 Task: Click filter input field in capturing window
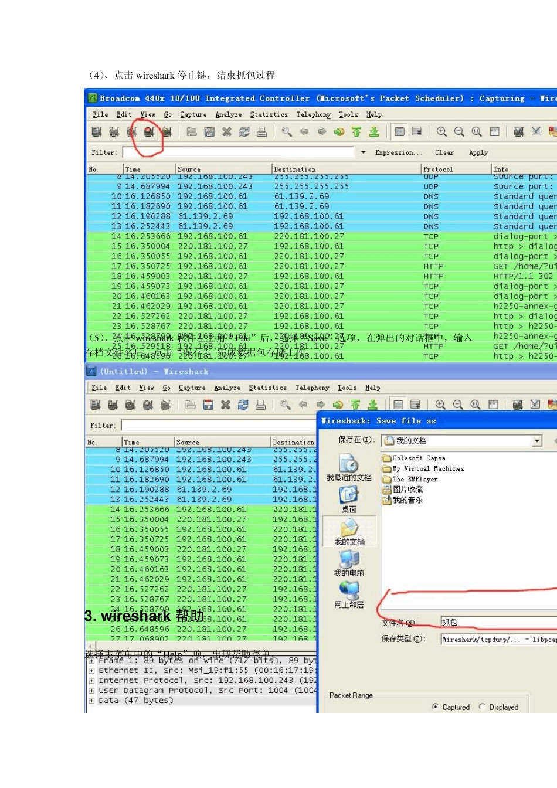tap(239, 152)
